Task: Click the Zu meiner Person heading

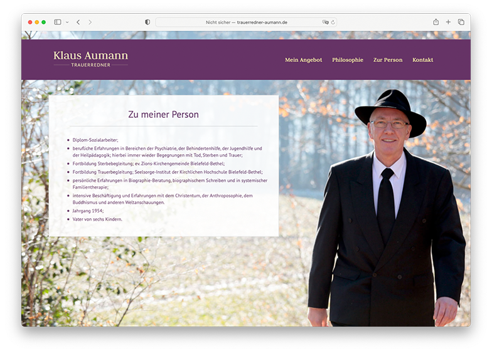Action: pos(163,115)
